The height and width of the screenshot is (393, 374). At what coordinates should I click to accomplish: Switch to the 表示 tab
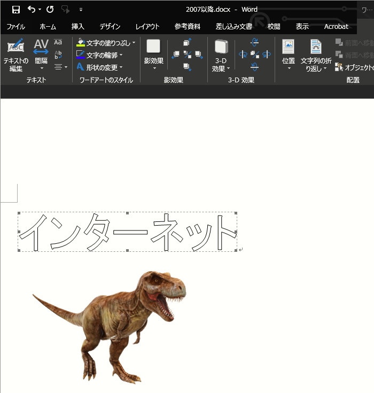302,27
